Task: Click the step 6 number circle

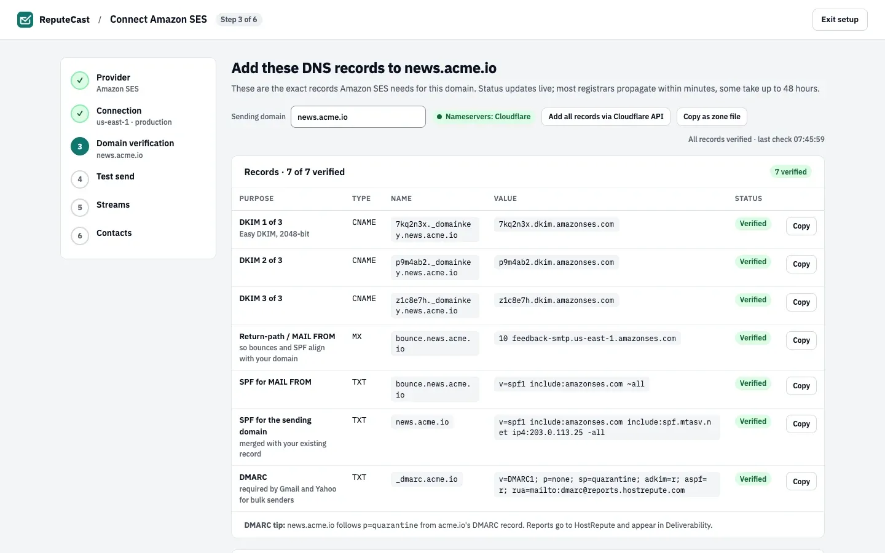Action: click(80, 236)
